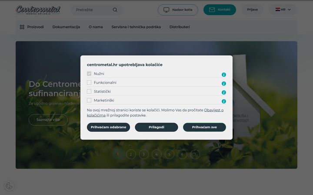The height and width of the screenshot is (195, 313).
Task: Open info for Nužni cookies
Action: coord(224,75)
